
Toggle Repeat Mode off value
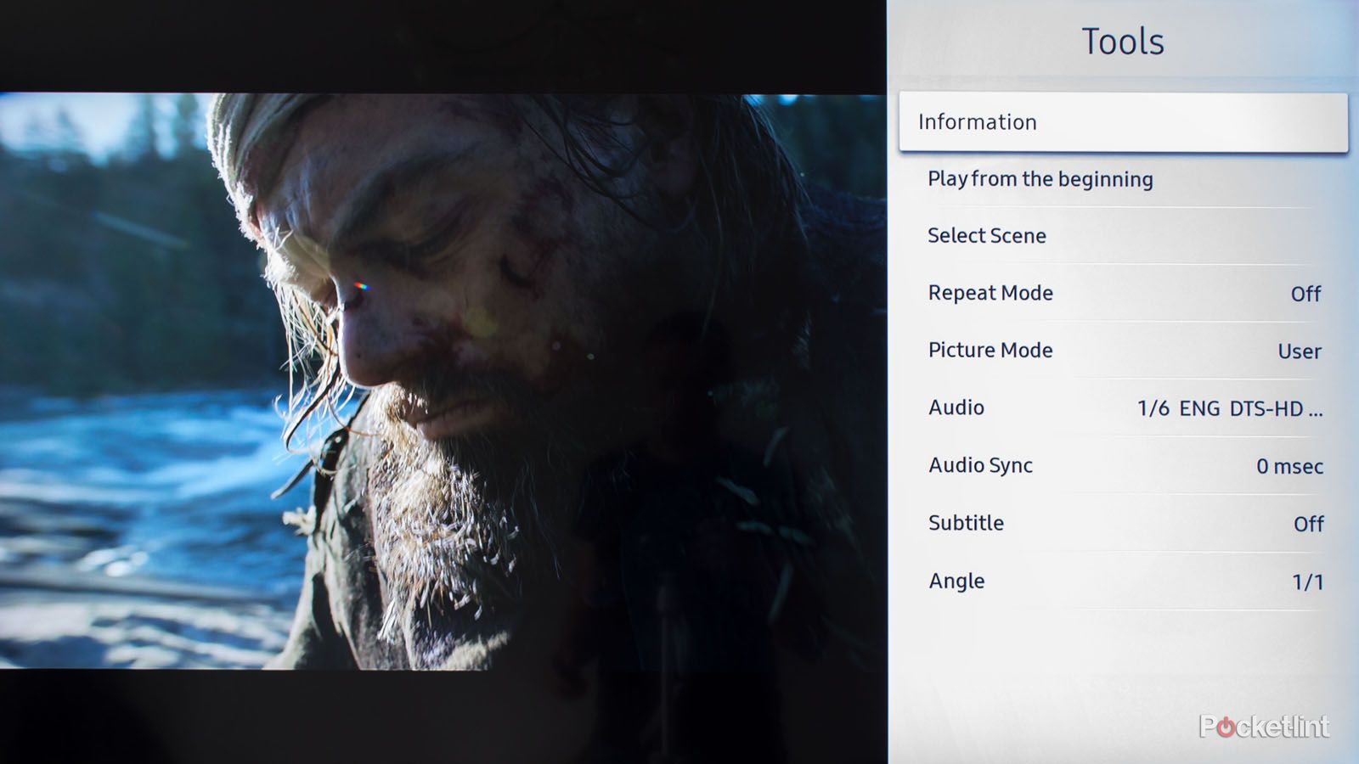1306,293
